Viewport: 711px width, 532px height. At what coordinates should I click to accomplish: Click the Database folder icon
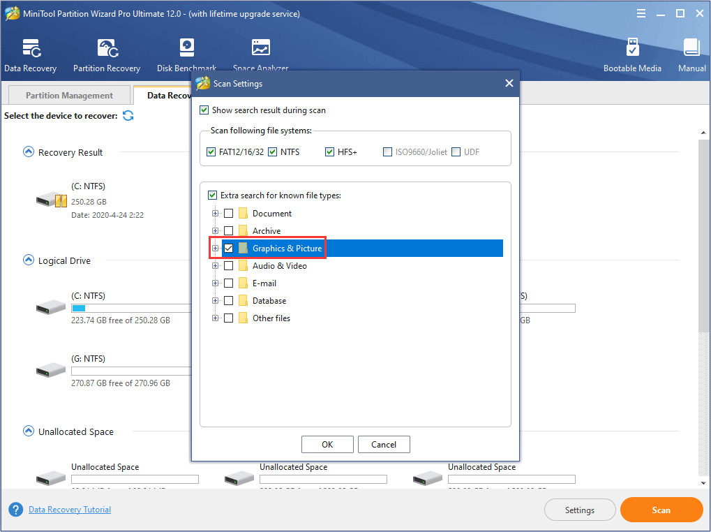(x=243, y=301)
